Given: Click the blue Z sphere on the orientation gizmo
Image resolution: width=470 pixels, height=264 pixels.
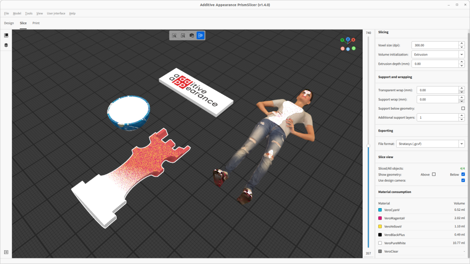Looking at the screenshot, I should tap(348, 40).
